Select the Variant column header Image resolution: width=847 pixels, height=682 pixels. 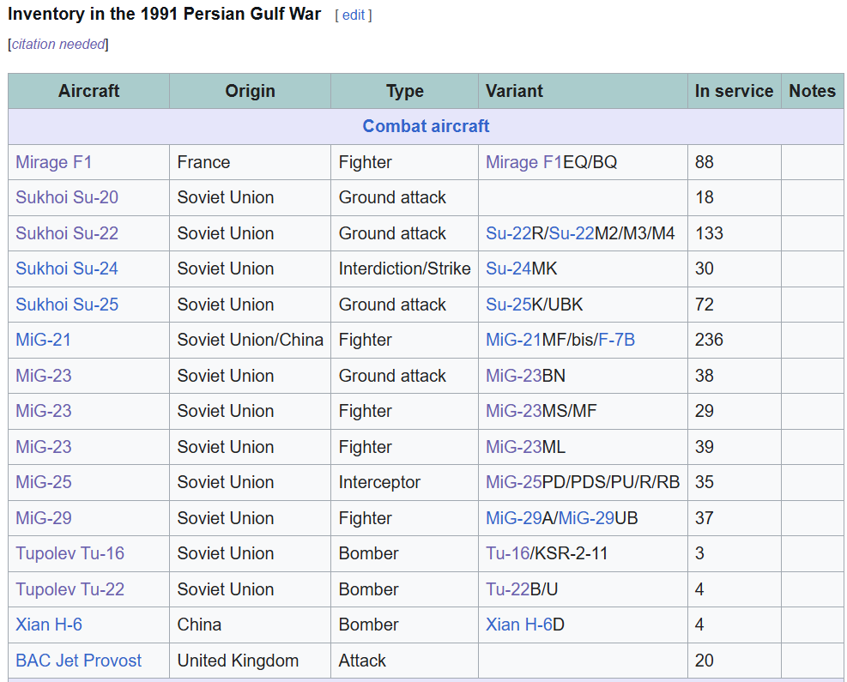point(583,91)
